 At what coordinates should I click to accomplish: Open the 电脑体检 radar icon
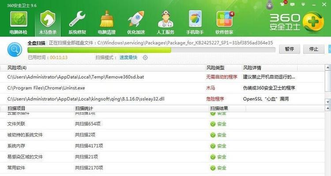pyautogui.click(x=19, y=19)
